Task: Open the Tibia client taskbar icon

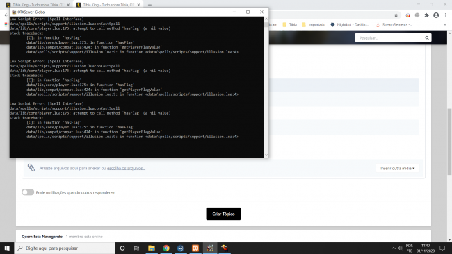Action: click(x=225, y=248)
